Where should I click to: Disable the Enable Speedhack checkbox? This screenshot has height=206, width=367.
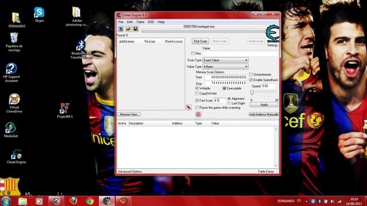(251, 80)
